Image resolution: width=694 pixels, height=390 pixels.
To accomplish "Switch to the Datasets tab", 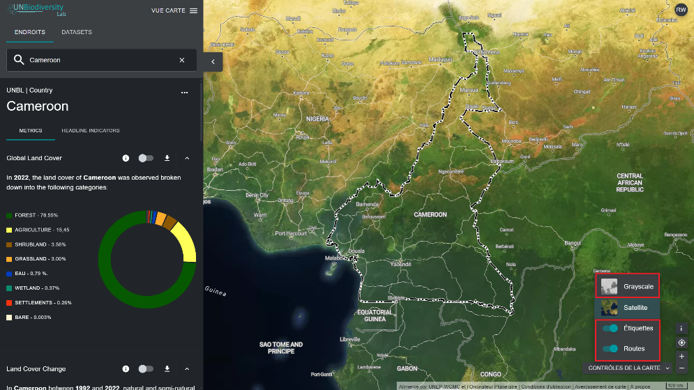I will (x=77, y=32).
